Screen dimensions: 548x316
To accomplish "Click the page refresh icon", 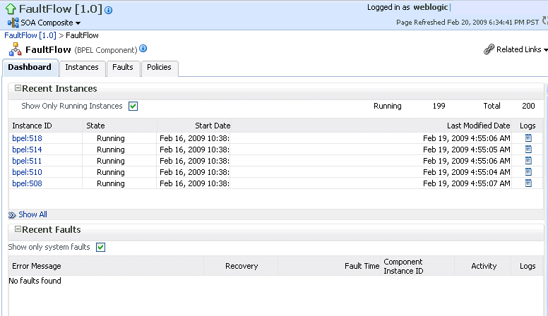I will click(x=545, y=20).
